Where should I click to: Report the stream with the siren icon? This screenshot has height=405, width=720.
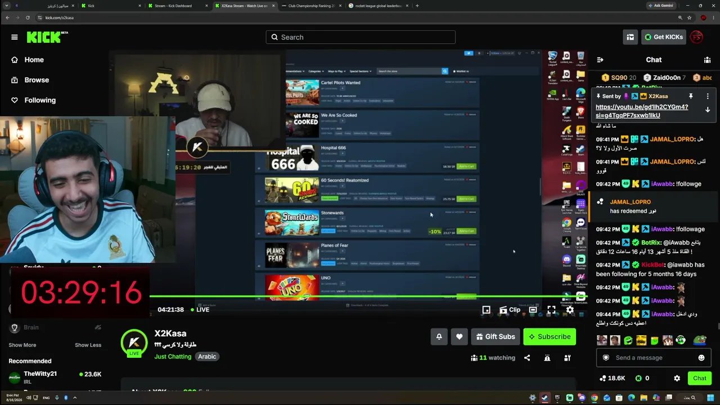[x=547, y=358]
